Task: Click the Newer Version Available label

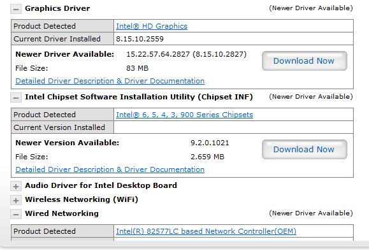Action: 68,143
